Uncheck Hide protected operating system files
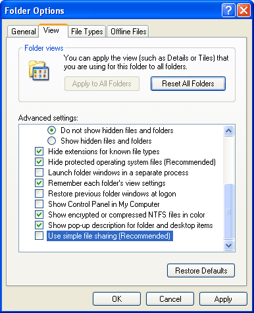This screenshot has width=254, height=313. [x=39, y=162]
